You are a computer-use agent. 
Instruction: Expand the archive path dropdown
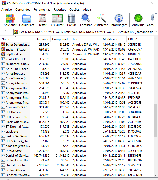(x=156, y=32)
